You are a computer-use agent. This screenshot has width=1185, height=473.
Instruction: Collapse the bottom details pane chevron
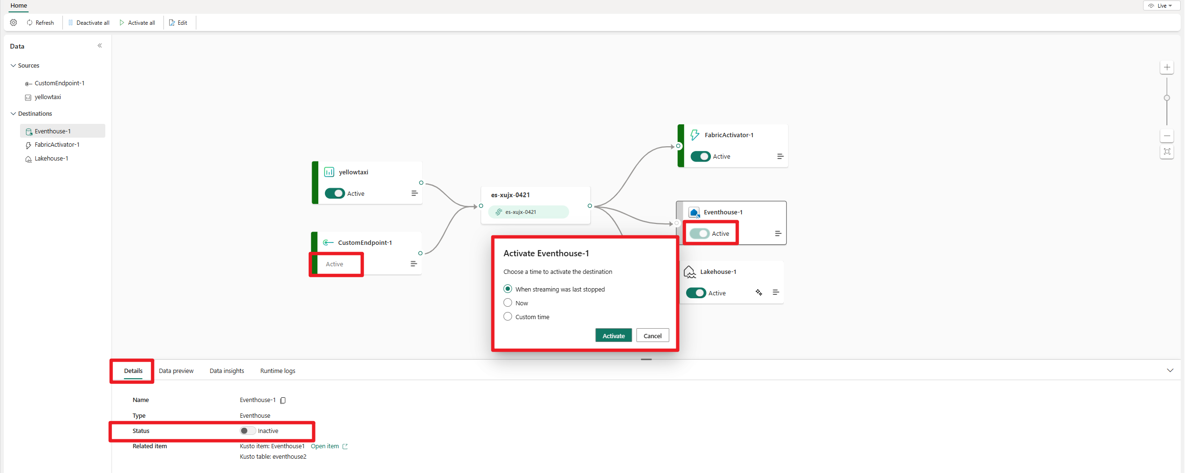pyautogui.click(x=1170, y=370)
